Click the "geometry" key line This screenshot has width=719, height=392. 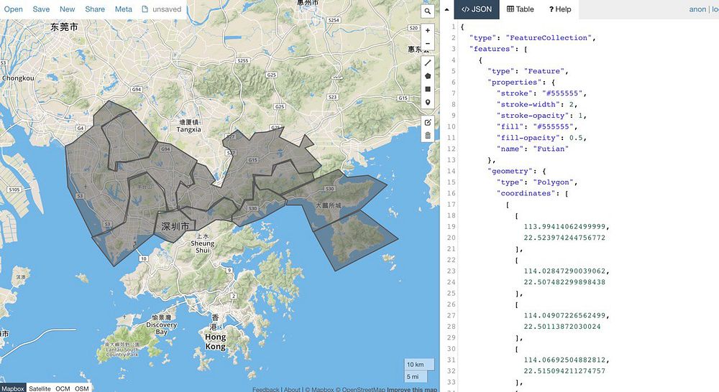517,172
